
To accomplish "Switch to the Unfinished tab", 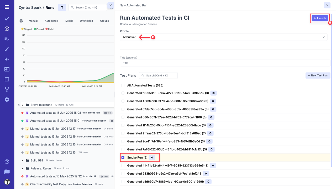I will tap(86, 21).
